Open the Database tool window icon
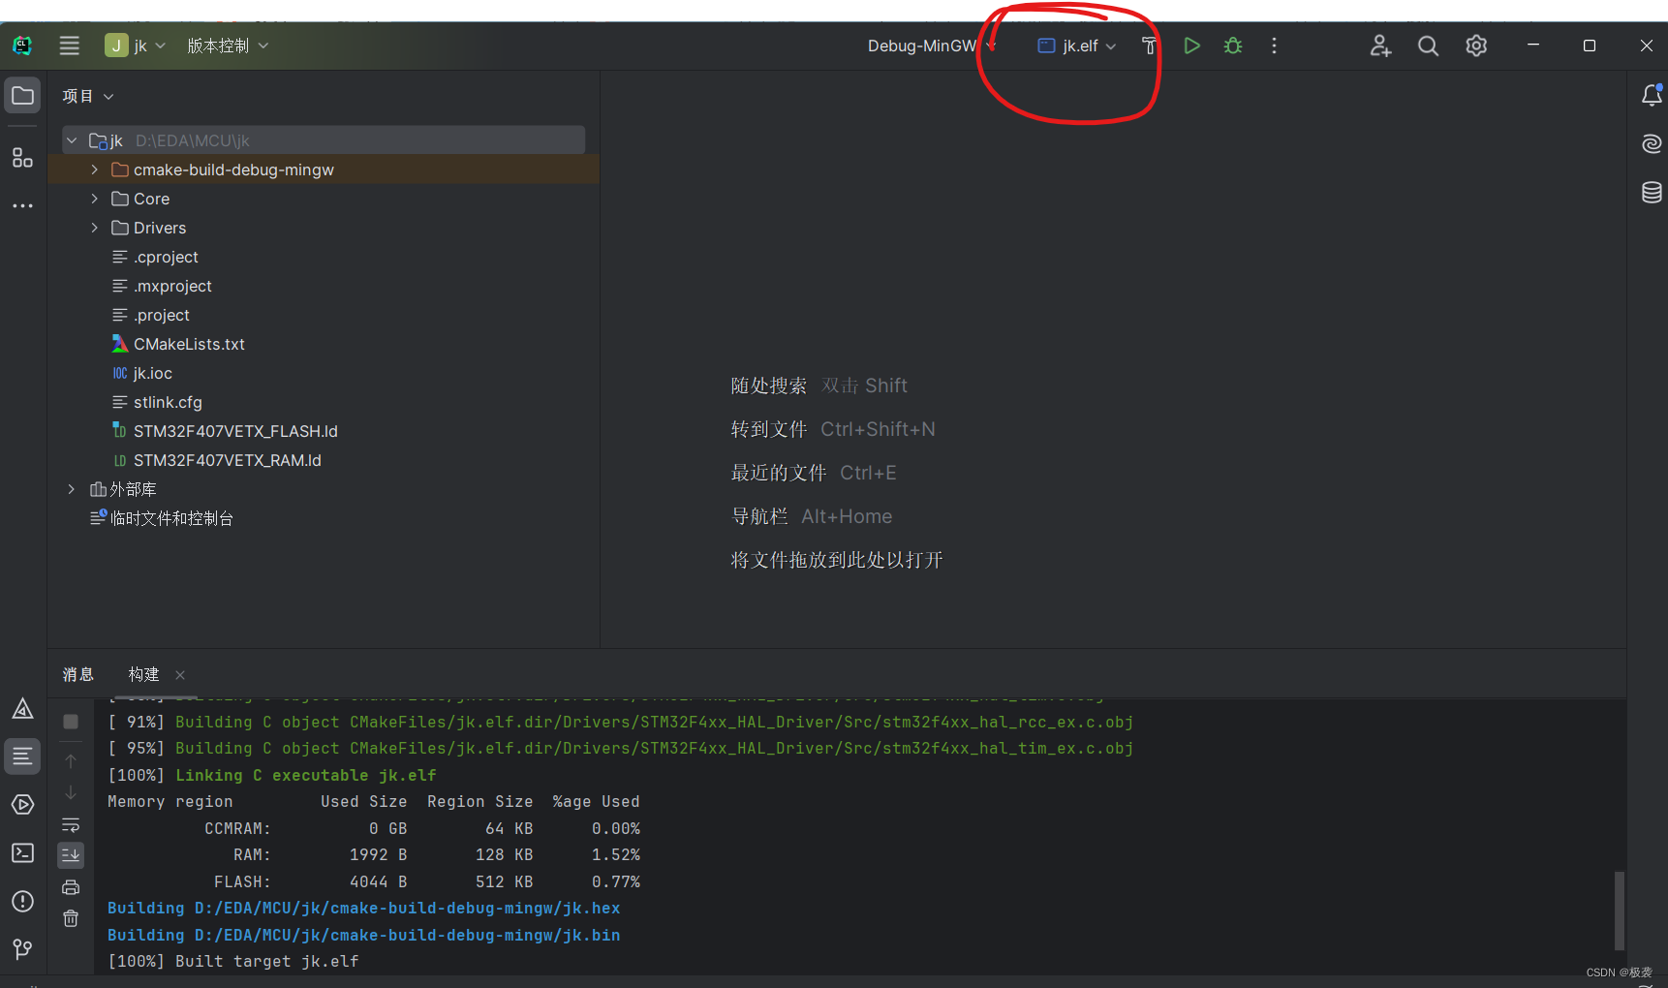The height and width of the screenshot is (988, 1668). pyautogui.click(x=1652, y=192)
